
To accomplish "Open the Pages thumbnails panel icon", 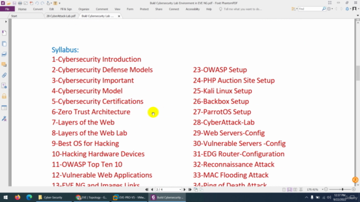I will pos(4,44).
